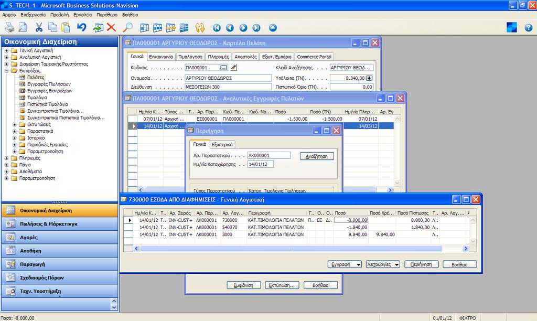Viewport: 537px width, 321px height.
Task: Expand the Παραστατικά folder
Action: click(x=15, y=131)
